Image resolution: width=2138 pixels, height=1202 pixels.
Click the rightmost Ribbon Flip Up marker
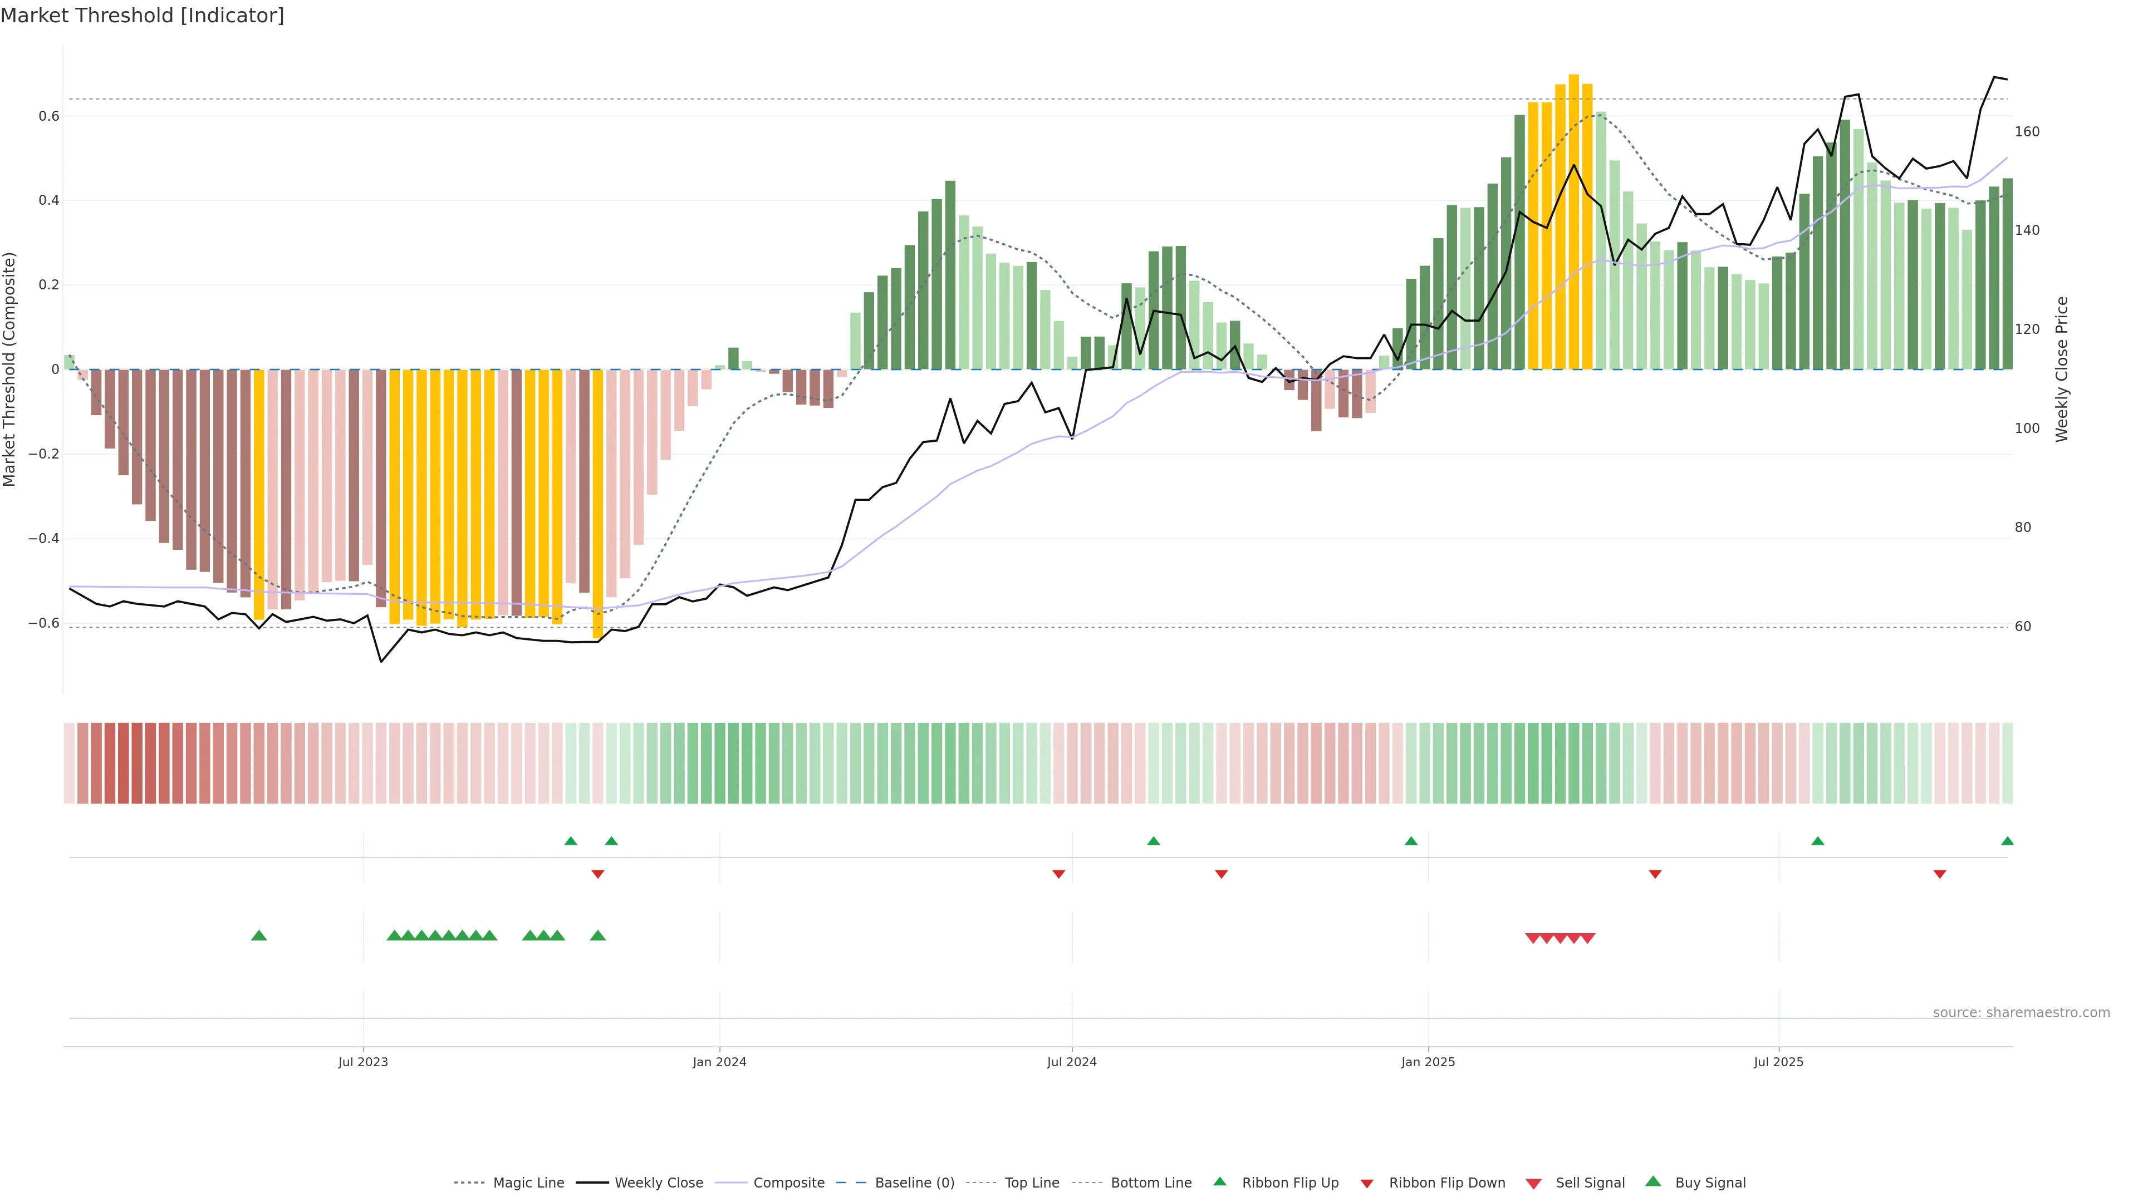click(x=2007, y=841)
